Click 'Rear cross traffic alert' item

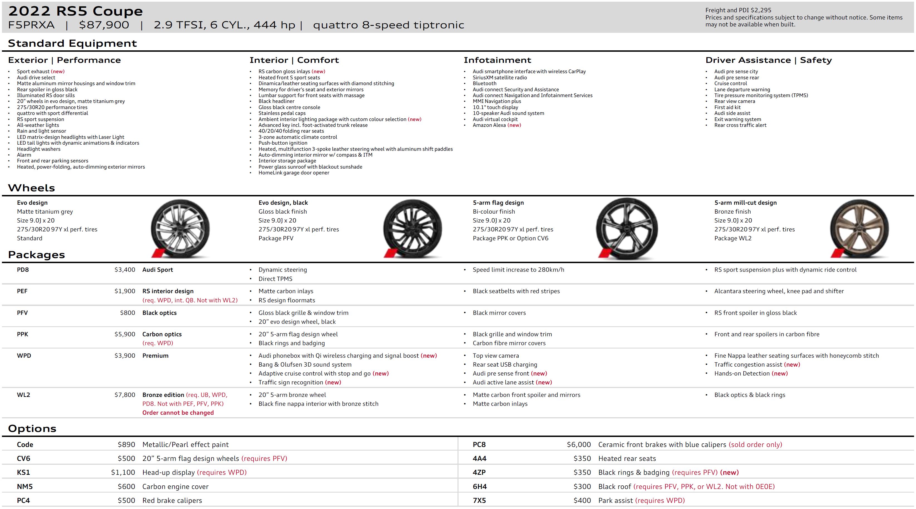click(x=740, y=125)
